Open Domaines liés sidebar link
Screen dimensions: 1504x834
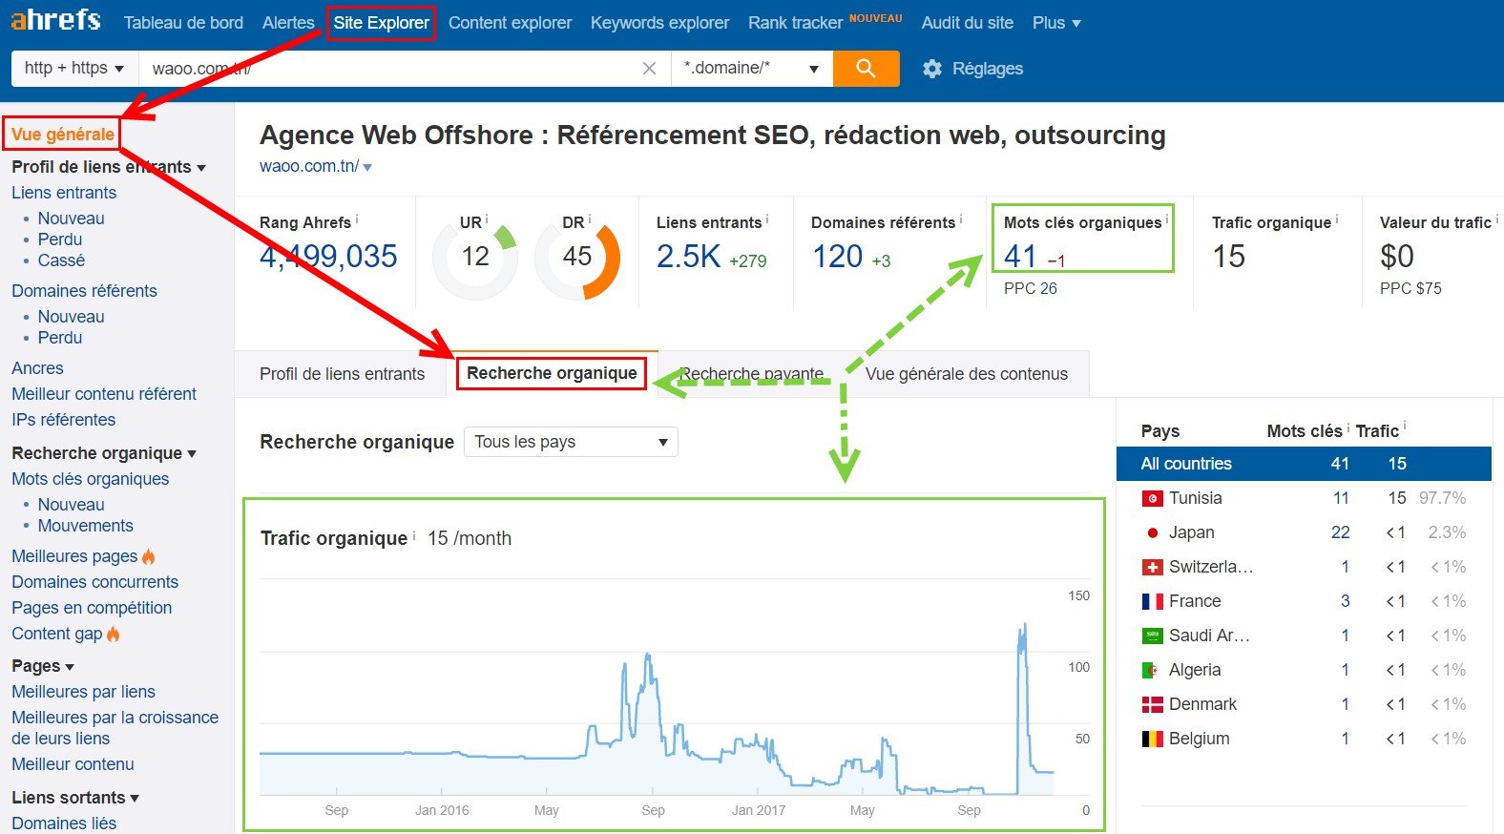click(64, 824)
